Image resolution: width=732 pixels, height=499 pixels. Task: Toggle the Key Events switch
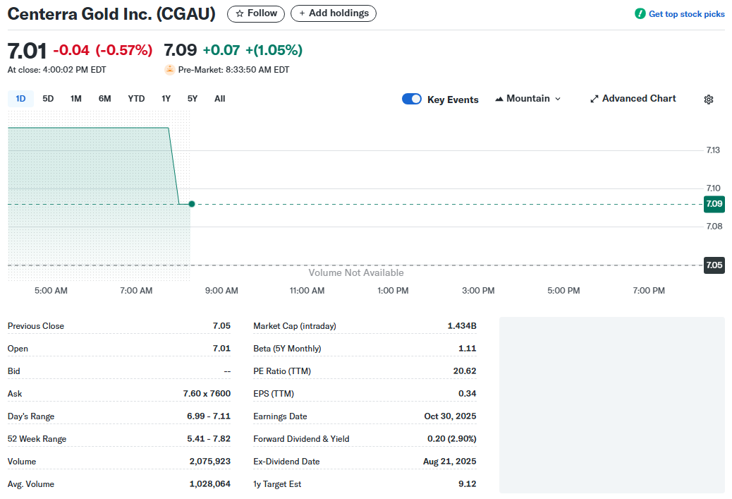pyautogui.click(x=412, y=99)
